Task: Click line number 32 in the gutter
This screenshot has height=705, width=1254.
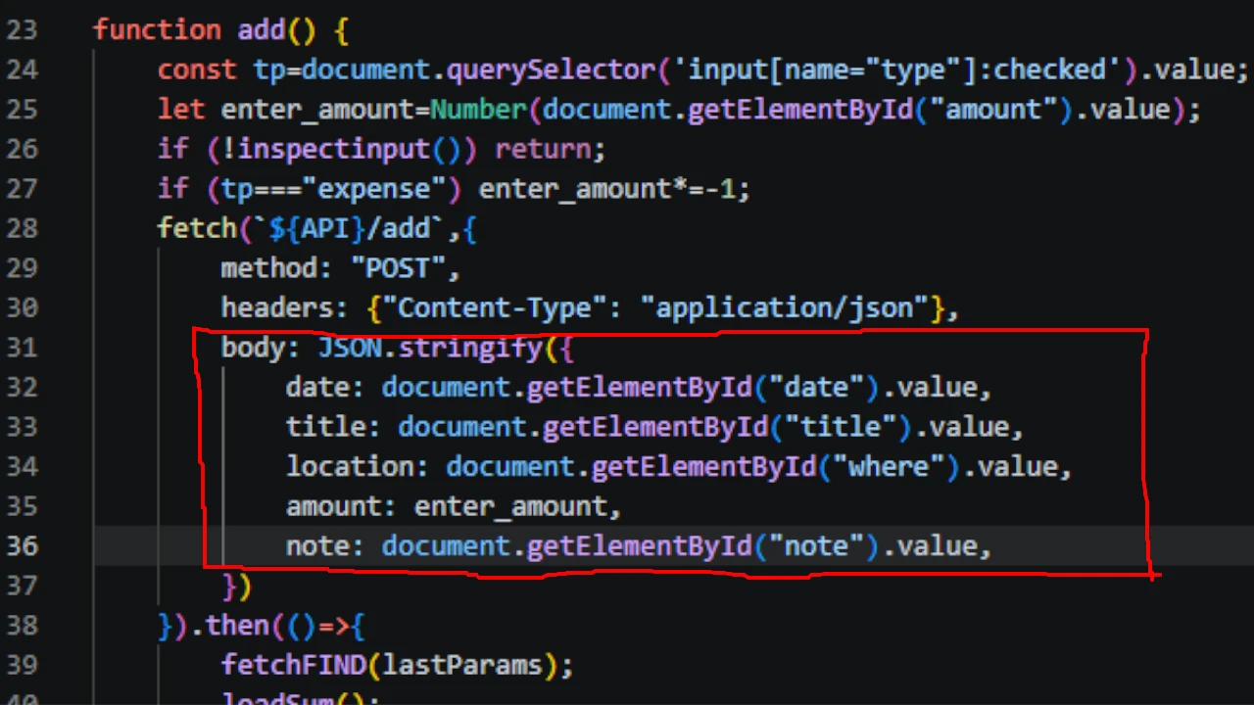Action: click(21, 387)
